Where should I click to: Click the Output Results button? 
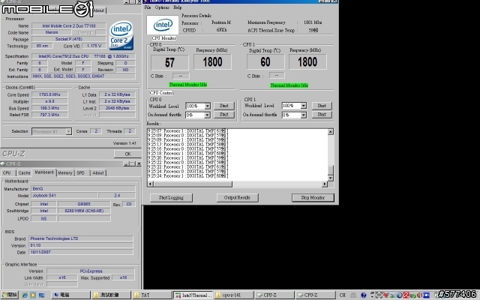click(x=237, y=198)
